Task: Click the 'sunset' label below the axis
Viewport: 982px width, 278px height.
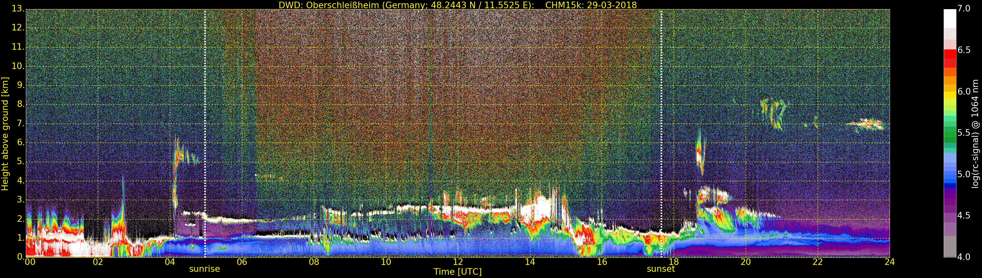Action: [661, 269]
